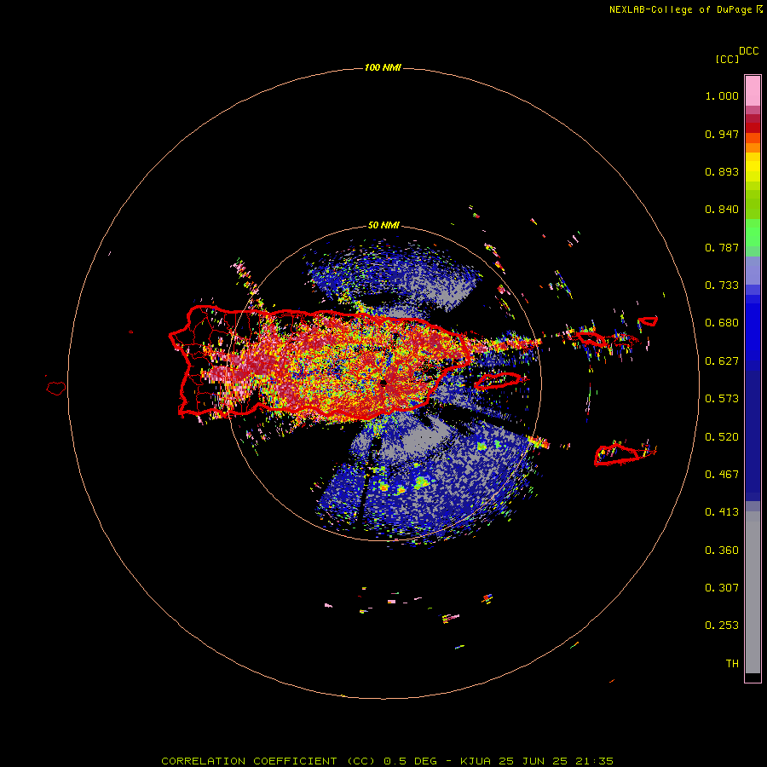Select the 1.000 scale value
Screen dimensions: 767x767
[x=722, y=95]
